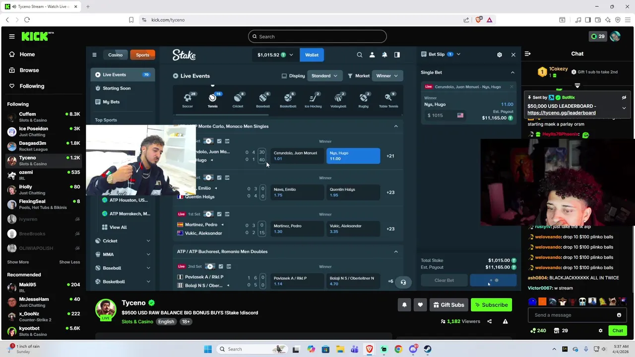Open chat settings gear icon
The image size is (635, 357).
point(600,331)
